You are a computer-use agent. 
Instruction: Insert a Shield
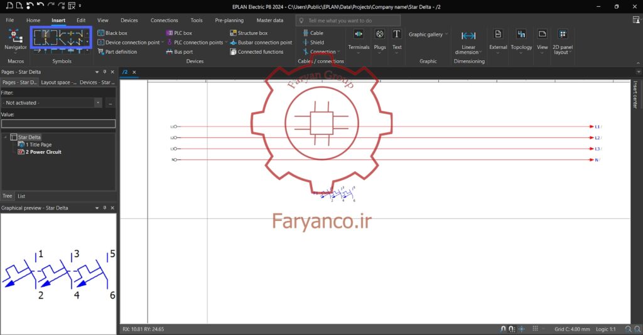click(313, 42)
